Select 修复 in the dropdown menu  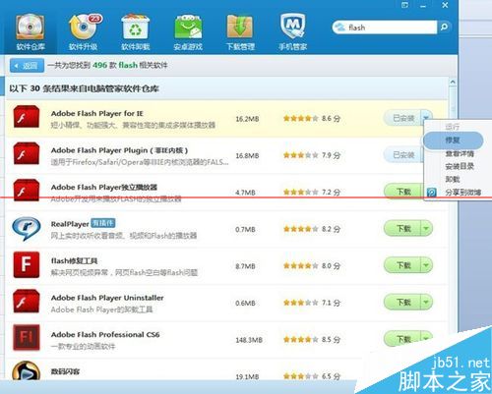coord(453,141)
